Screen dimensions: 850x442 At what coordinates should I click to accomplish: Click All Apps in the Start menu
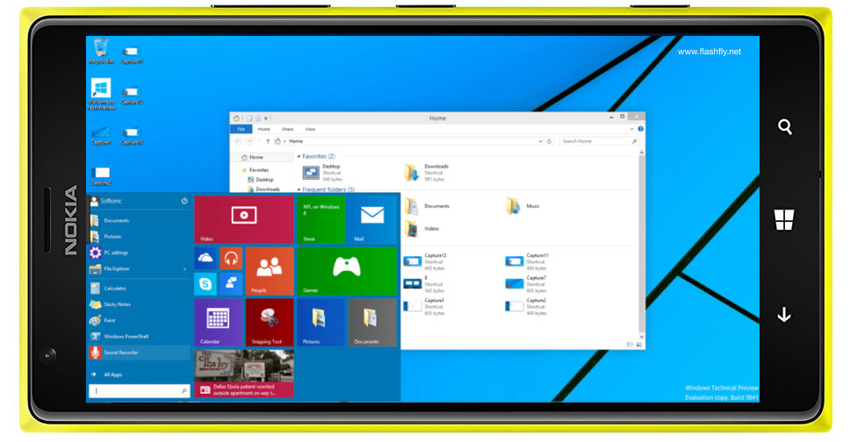pyautogui.click(x=112, y=374)
